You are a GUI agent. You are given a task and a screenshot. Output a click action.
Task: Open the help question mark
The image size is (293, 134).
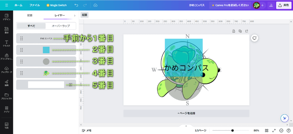coord(288,130)
